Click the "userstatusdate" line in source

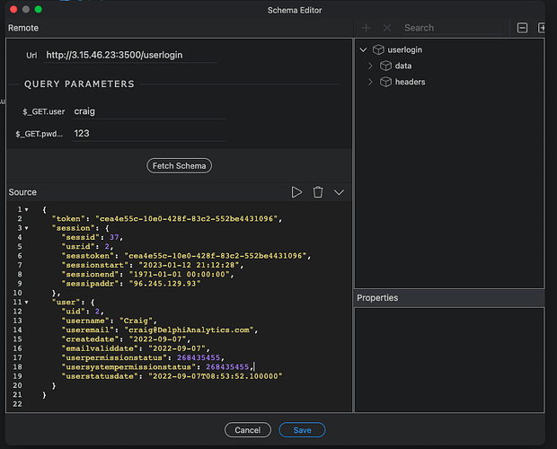pyautogui.click(x=172, y=376)
